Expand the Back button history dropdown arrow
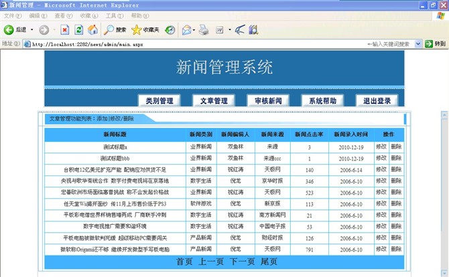The image size is (449, 277). tap(31, 29)
